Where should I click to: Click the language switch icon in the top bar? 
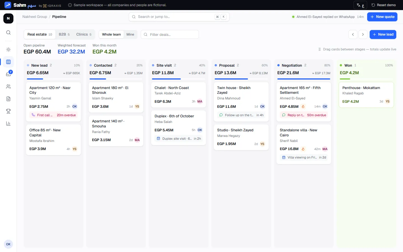(360, 5)
